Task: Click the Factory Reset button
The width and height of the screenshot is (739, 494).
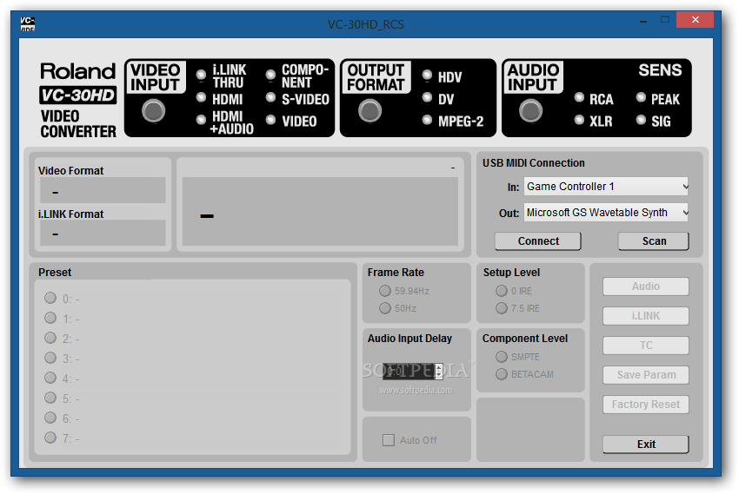Action: point(646,404)
